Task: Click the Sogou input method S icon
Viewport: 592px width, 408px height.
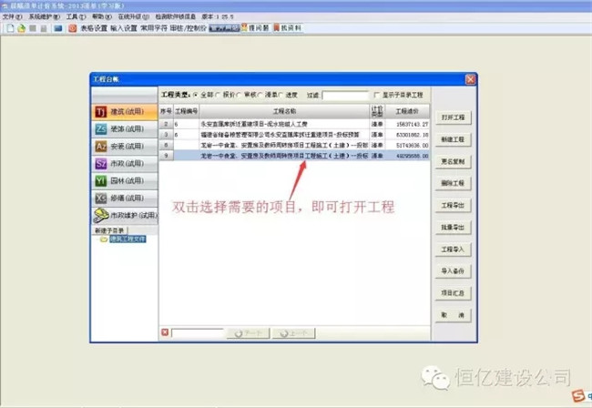Action: [578, 396]
